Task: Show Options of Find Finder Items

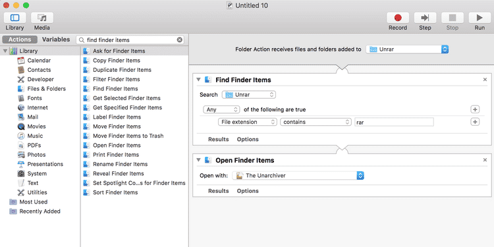Action: (x=248, y=139)
